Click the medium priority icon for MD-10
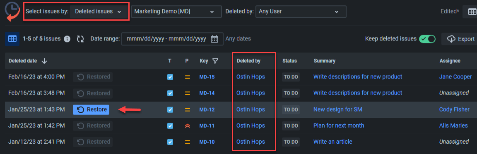The width and height of the screenshot is (477, 154). point(188,142)
